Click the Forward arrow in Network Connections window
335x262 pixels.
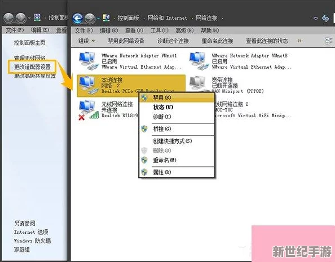coord(90,19)
